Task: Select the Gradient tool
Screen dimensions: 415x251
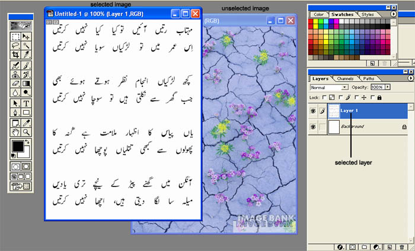Action: click(x=26, y=83)
